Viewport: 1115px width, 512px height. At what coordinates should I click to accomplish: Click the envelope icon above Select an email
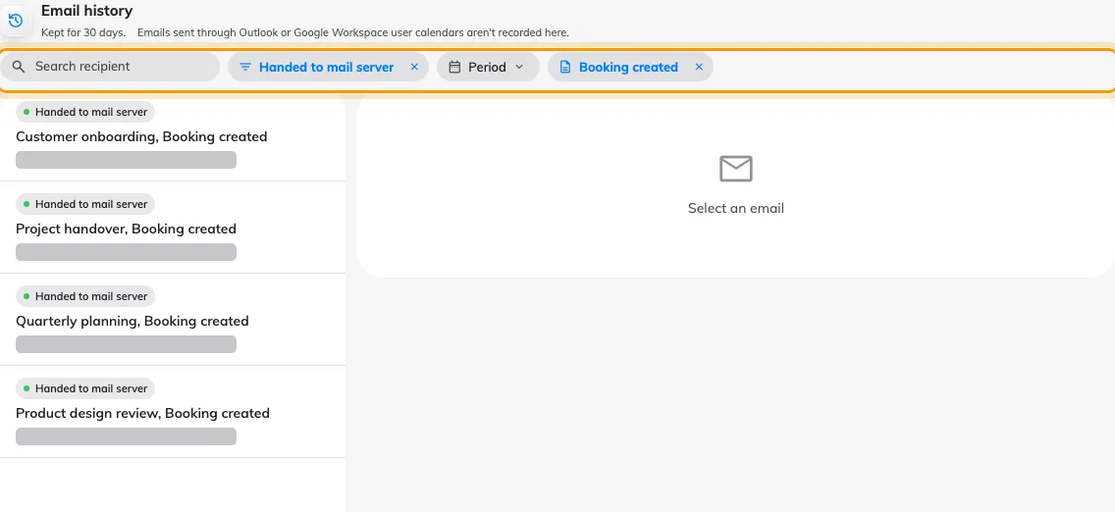tap(736, 169)
